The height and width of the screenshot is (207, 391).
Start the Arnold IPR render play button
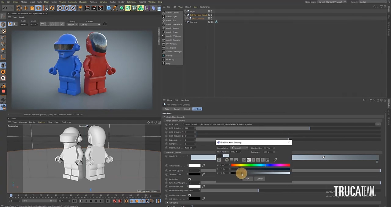[10, 24]
